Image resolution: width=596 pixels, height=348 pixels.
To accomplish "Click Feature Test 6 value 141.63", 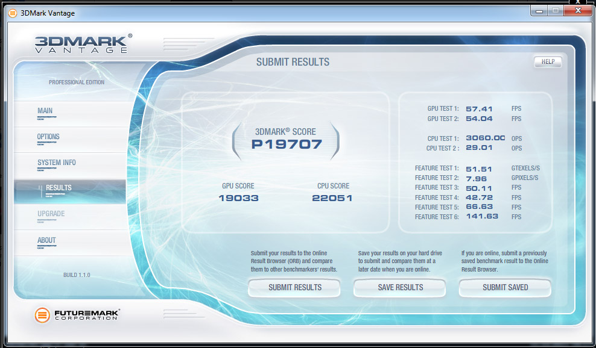I will 482,216.
